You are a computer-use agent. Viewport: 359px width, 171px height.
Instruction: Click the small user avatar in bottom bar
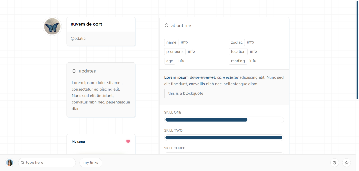pyautogui.click(x=10, y=163)
